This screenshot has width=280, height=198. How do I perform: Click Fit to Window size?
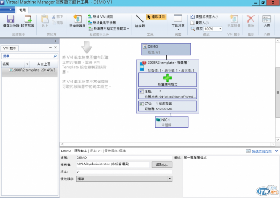[x=204, y=17]
